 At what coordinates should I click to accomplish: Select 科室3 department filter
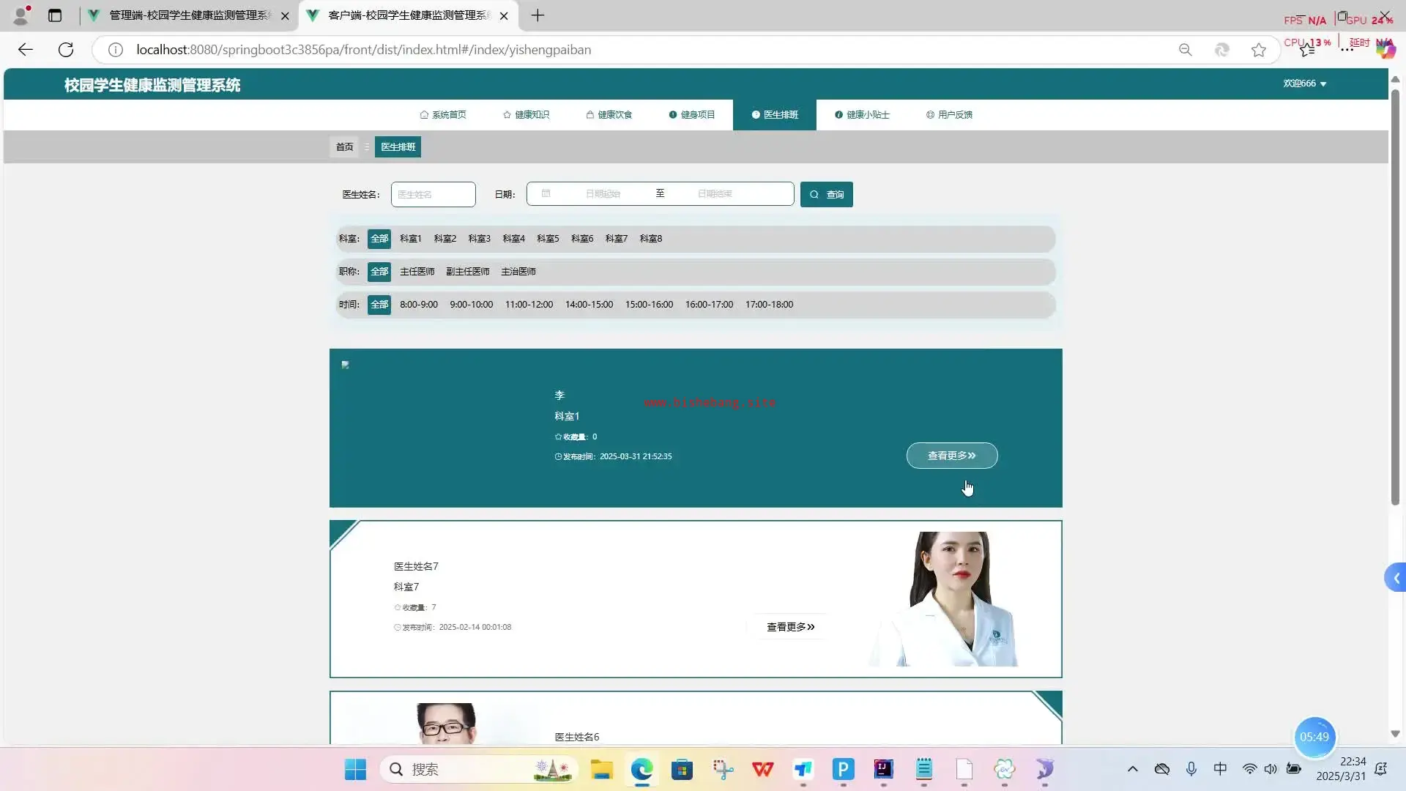pyautogui.click(x=479, y=239)
